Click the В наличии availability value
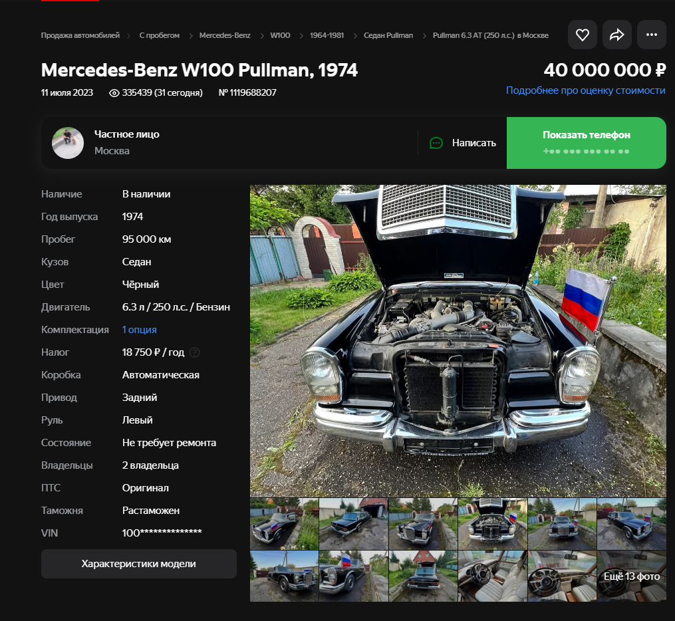Viewport: 675px width, 621px height. tap(146, 194)
